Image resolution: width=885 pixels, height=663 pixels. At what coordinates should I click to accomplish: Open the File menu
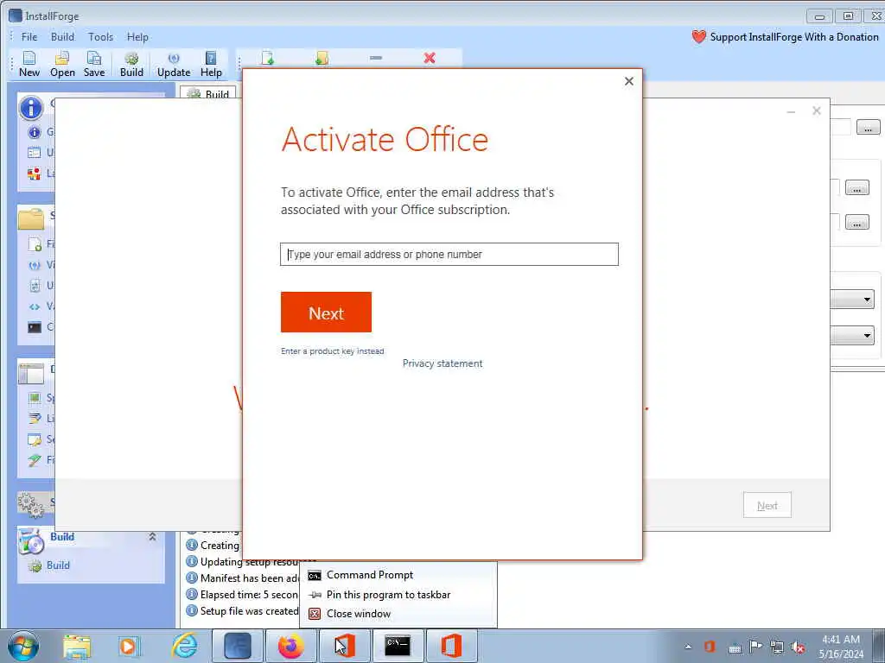tap(29, 37)
